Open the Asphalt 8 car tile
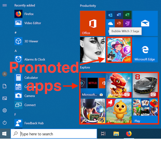The width and height of the screenshot is (161, 144). pos(145,85)
